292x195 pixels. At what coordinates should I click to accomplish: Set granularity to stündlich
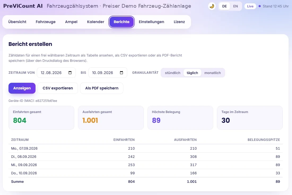pos(172,73)
